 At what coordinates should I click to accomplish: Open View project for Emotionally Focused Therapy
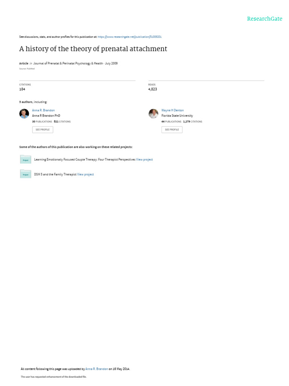[144, 160]
